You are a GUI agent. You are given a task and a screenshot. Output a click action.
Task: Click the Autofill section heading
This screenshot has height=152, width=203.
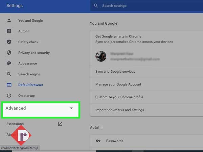click(96, 127)
